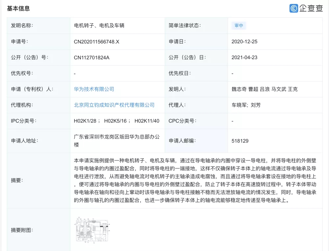The height and width of the screenshot is (251, 329).
Task: Click the IPC分类号 field label
Action: (23, 121)
